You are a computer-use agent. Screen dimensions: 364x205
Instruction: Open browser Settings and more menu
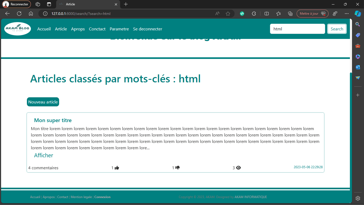346,14
